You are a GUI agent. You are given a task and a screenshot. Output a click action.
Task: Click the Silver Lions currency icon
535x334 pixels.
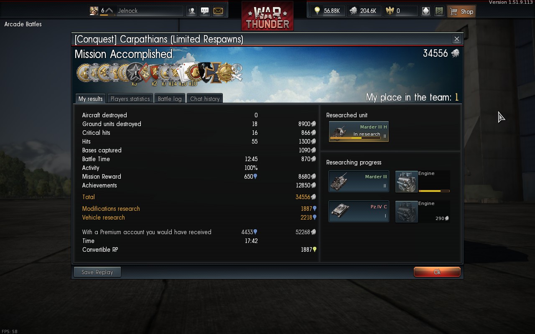point(353,11)
